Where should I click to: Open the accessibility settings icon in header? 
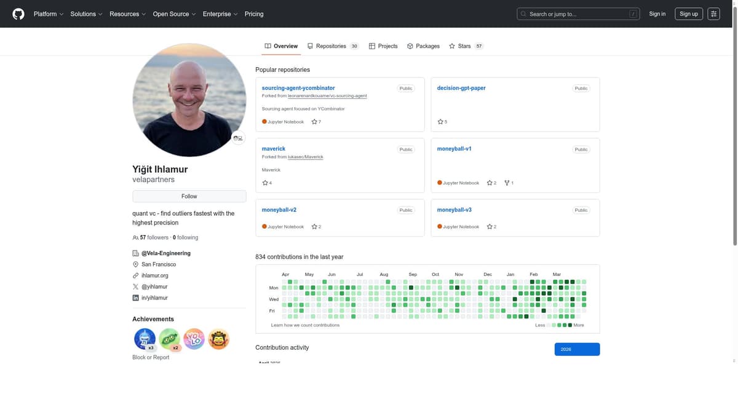(713, 14)
